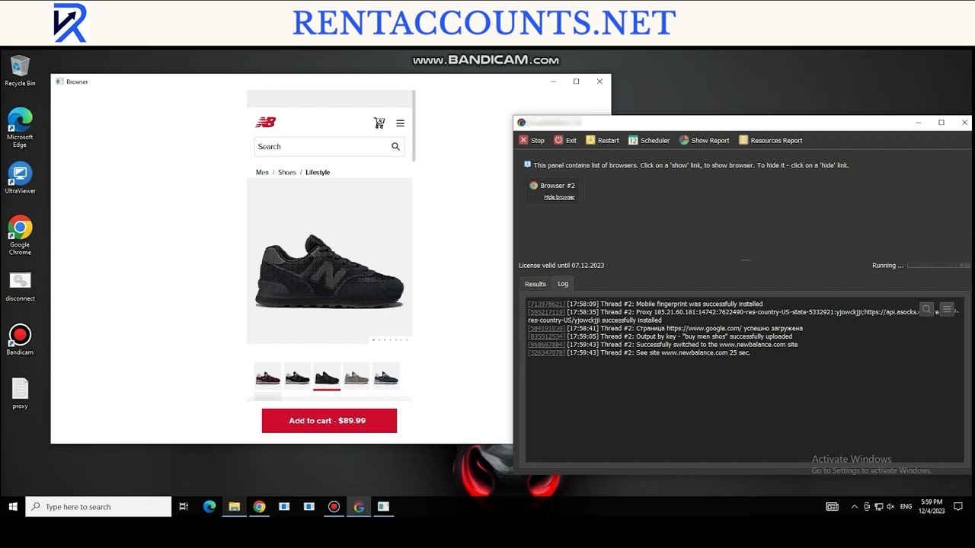Select the burgundy shoe color thumbnail
Viewport: 975px width, 548px height.
point(268,377)
